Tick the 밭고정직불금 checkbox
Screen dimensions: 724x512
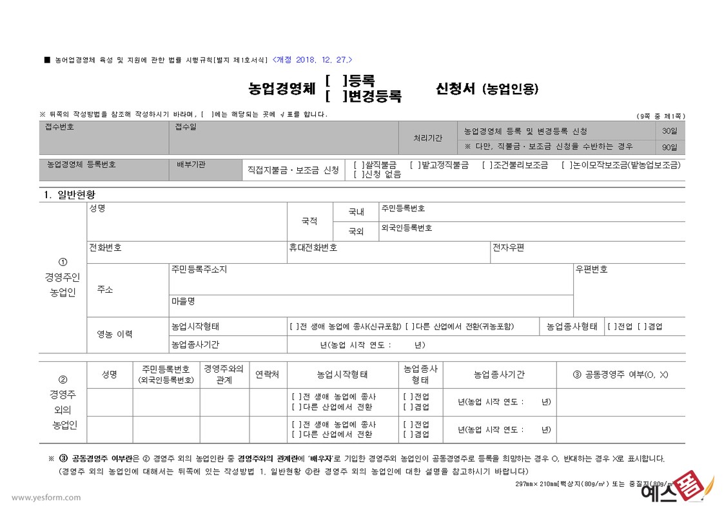pos(415,165)
